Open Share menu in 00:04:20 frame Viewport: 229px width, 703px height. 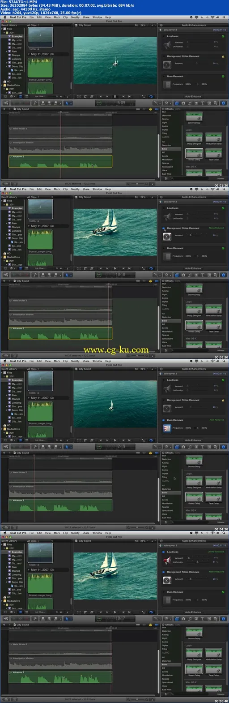pos(86,361)
